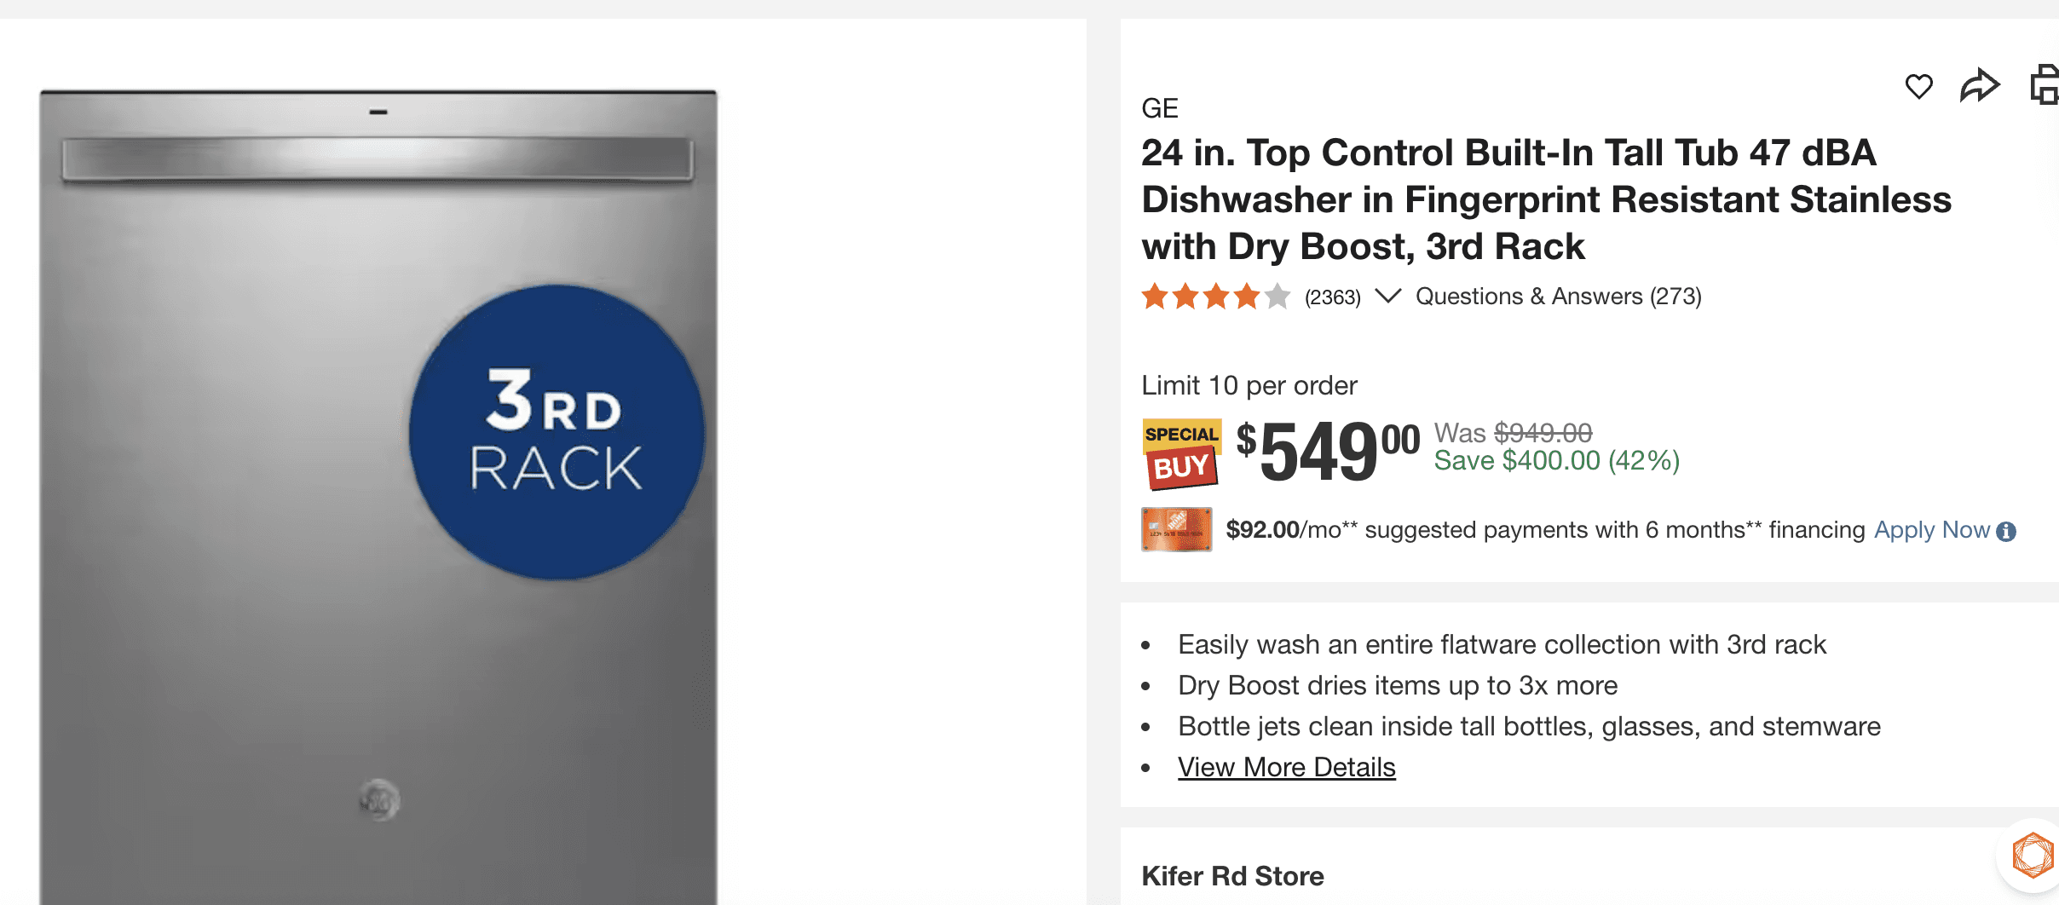Click the Apply Now financing link

[1936, 529]
